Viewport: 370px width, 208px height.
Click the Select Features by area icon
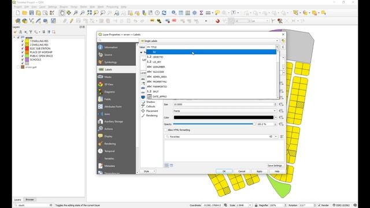(x=295, y=13)
